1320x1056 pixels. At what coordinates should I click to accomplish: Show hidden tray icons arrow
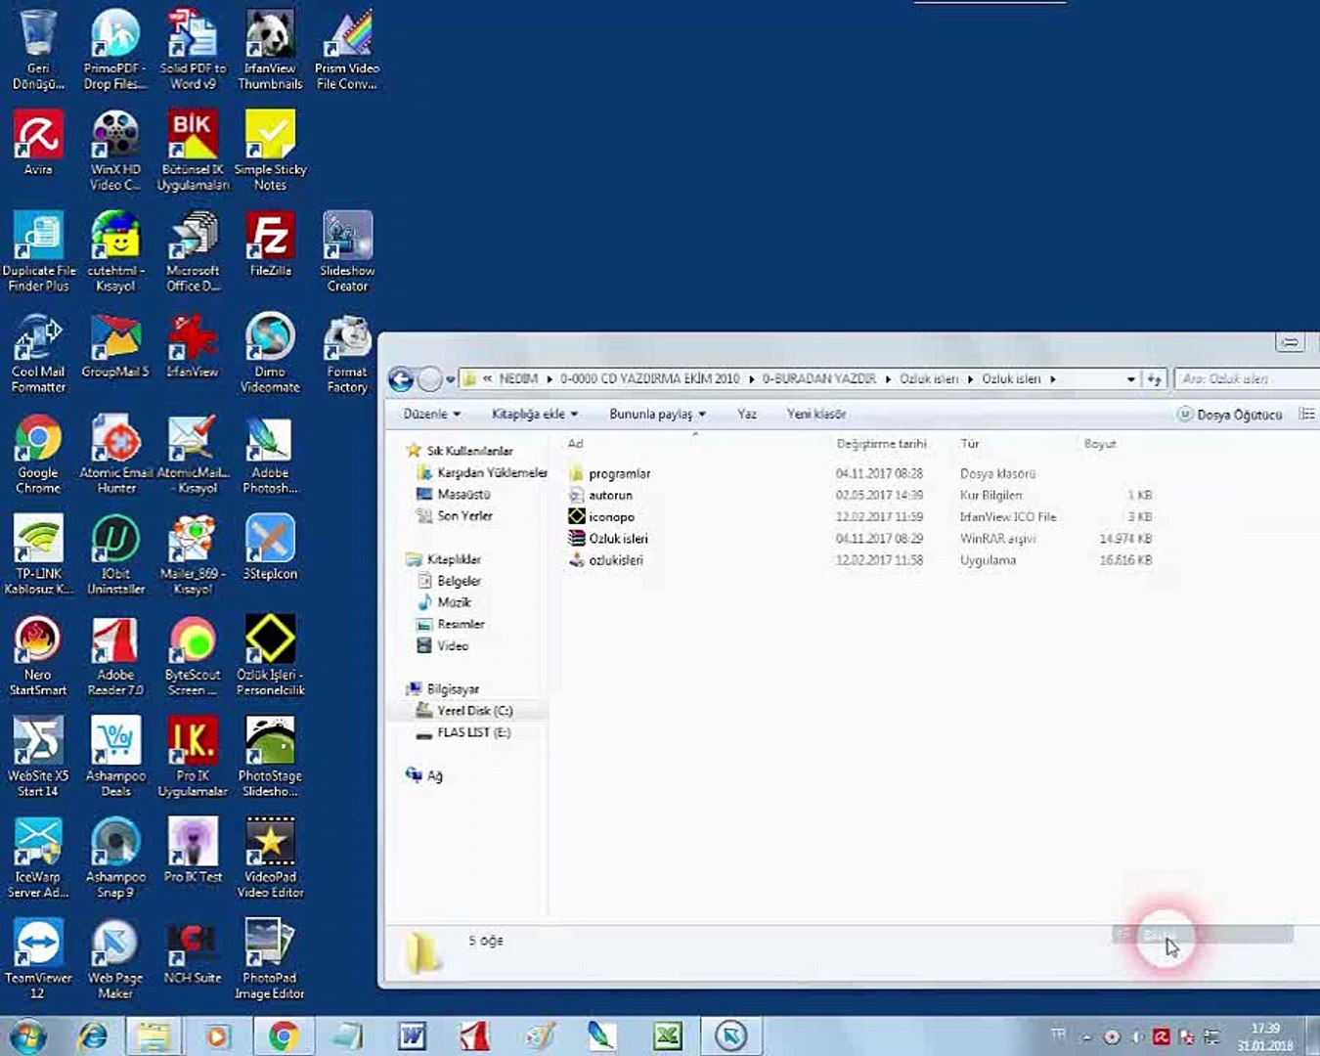[1086, 1036]
